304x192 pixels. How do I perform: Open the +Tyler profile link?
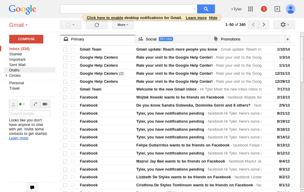[236, 9]
